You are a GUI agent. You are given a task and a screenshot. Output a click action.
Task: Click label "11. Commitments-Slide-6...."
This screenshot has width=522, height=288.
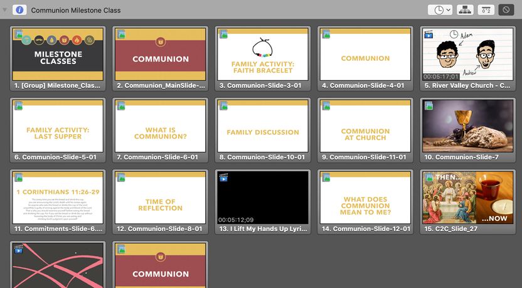(x=58, y=229)
